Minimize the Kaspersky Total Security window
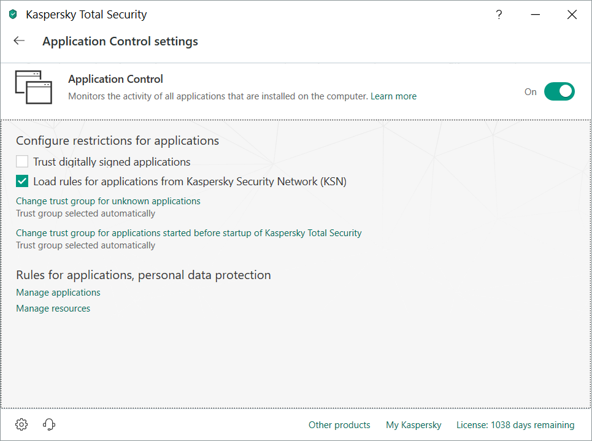 (536, 15)
